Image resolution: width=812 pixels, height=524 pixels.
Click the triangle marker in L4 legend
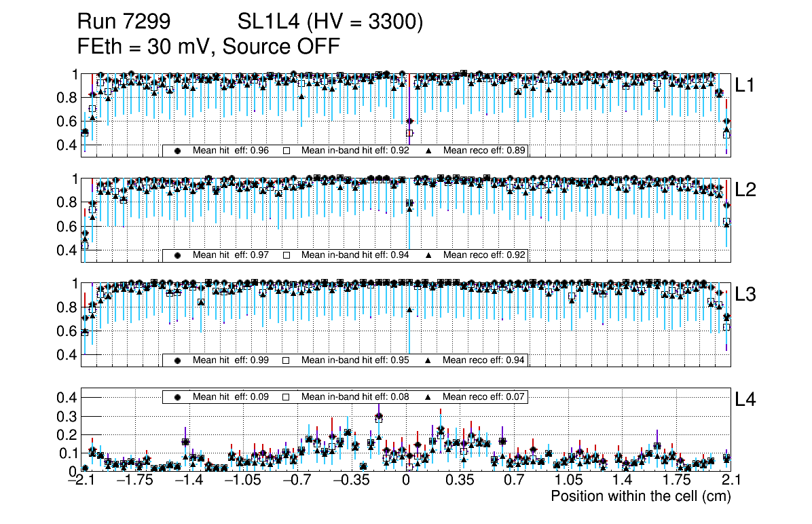[x=429, y=396]
